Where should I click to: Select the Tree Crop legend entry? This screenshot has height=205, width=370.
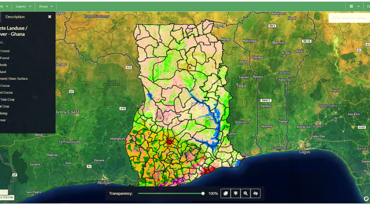(7, 100)
